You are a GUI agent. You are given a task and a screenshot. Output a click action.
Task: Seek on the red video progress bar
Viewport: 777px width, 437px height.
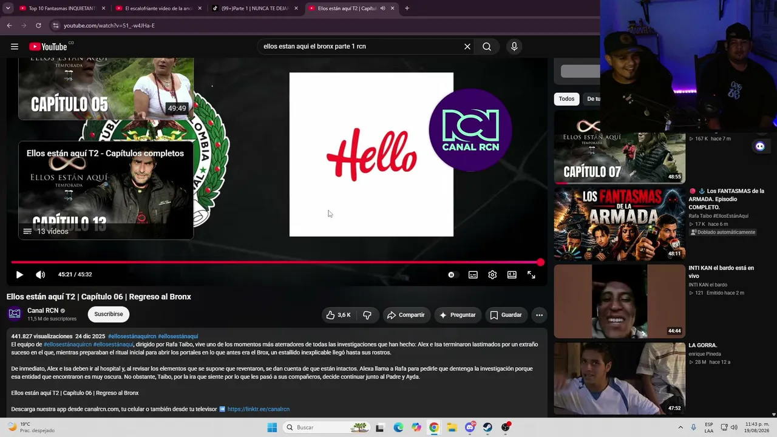coord(276,263)
